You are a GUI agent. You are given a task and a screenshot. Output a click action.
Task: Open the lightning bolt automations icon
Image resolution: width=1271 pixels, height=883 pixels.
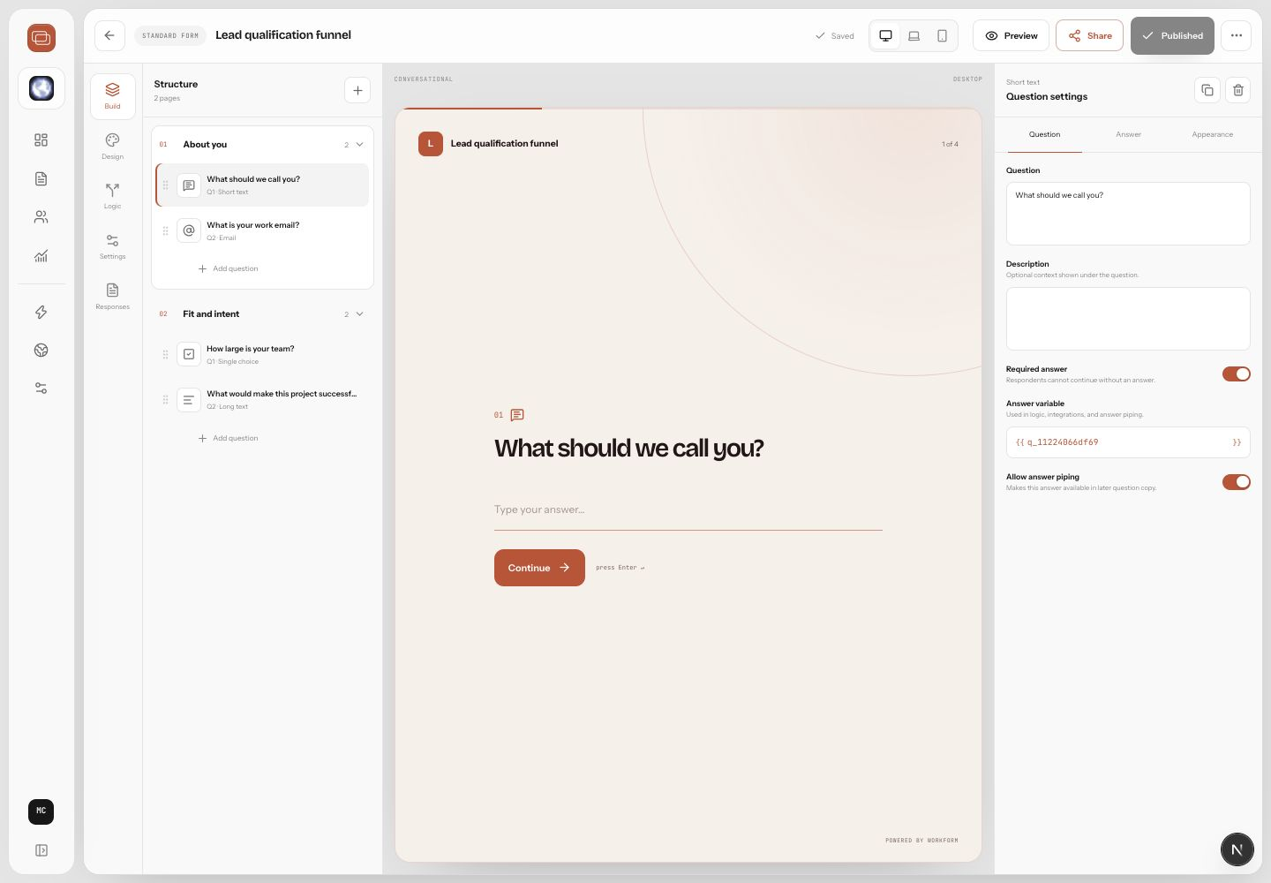coord(41,312)
